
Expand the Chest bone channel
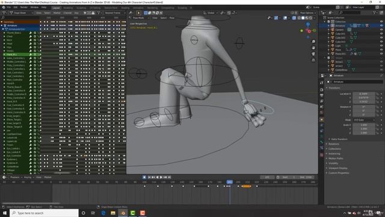[x=4, y=36]
